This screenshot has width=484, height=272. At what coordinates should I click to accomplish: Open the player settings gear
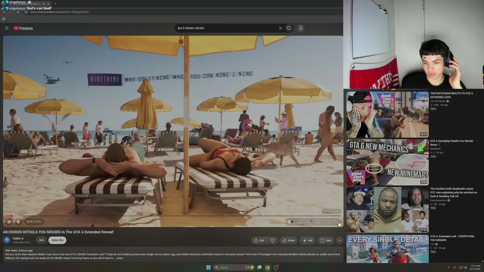coord(309,222)
